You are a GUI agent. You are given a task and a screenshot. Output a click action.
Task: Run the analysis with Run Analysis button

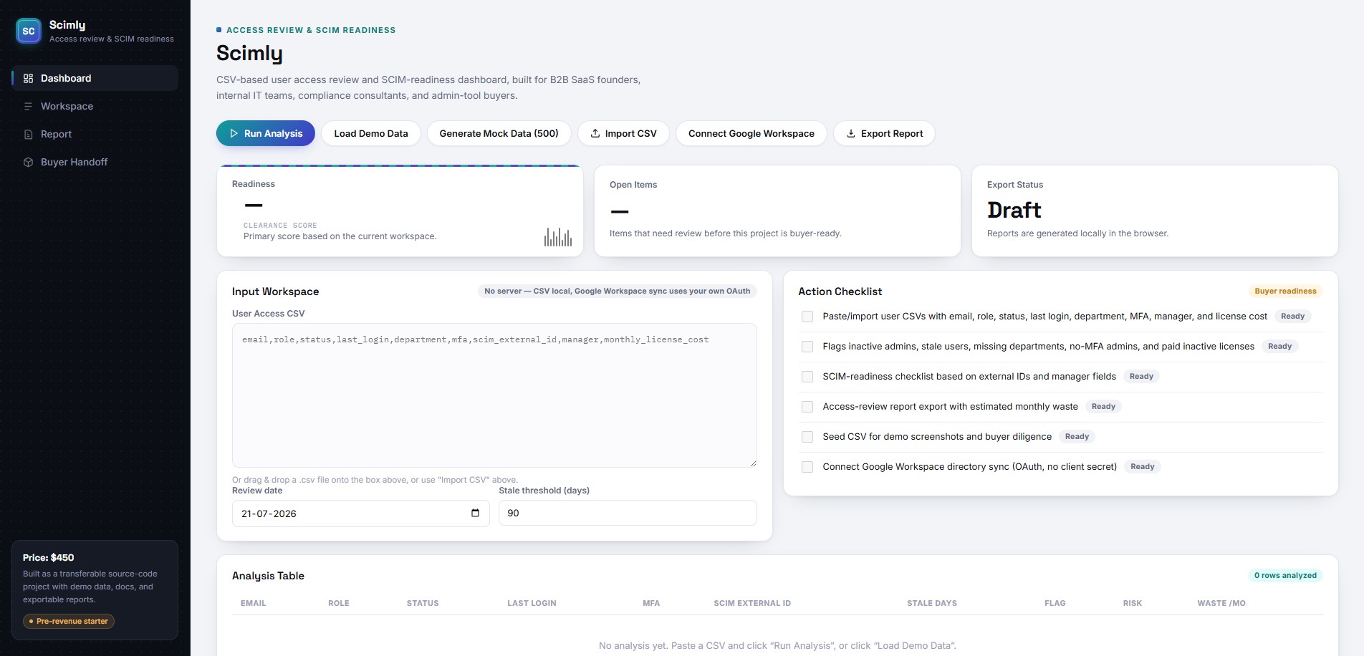266,133
